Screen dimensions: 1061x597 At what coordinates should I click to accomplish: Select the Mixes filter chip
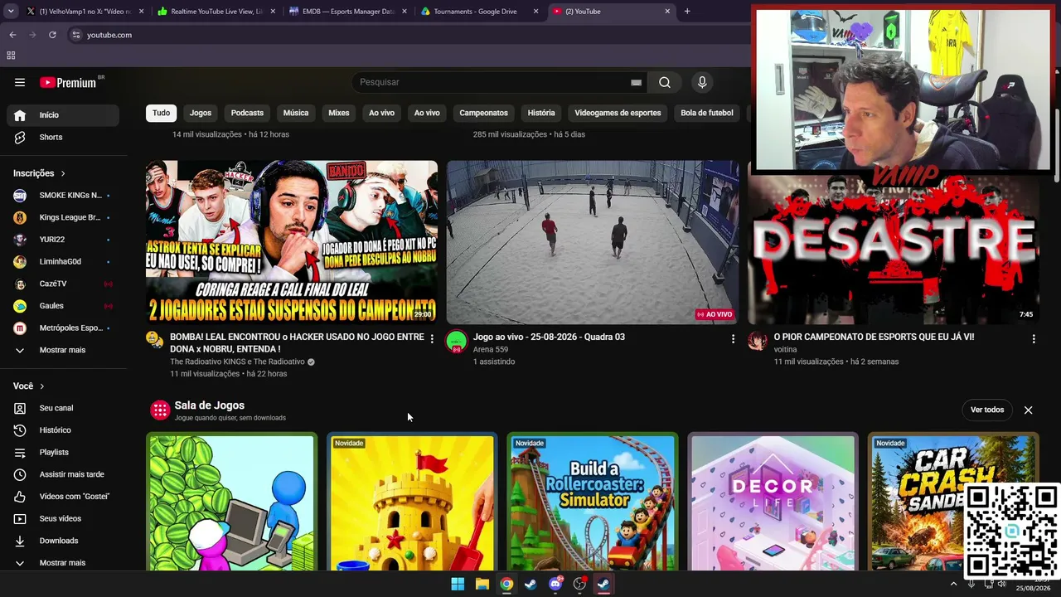(339, 113)
